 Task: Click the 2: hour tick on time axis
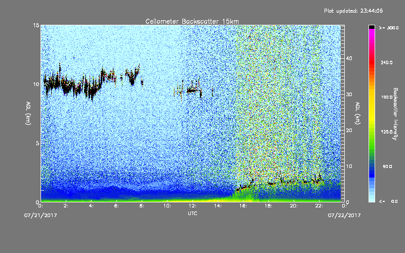66,206
